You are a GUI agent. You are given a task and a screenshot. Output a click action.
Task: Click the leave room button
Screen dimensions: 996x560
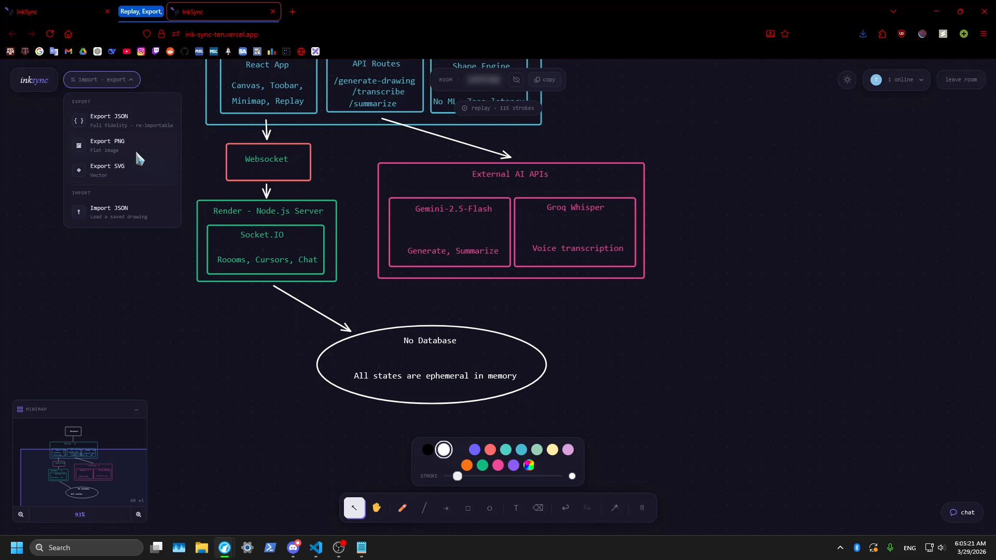click(x=961, y=80)
